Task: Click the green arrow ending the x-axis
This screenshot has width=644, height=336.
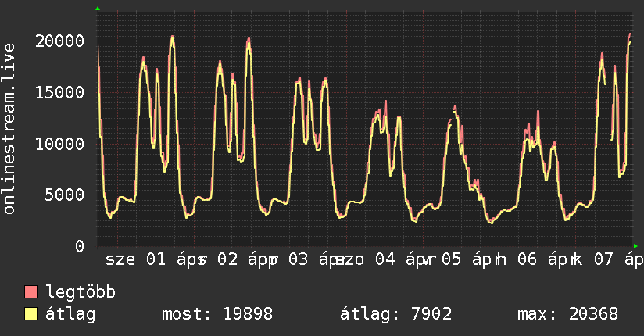Action: (x=635, y=245)
